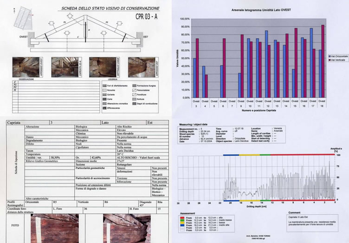Click the blue bar for Ovest 17
The width and height of the screenshot is (349, 243).
pos(311,63)
